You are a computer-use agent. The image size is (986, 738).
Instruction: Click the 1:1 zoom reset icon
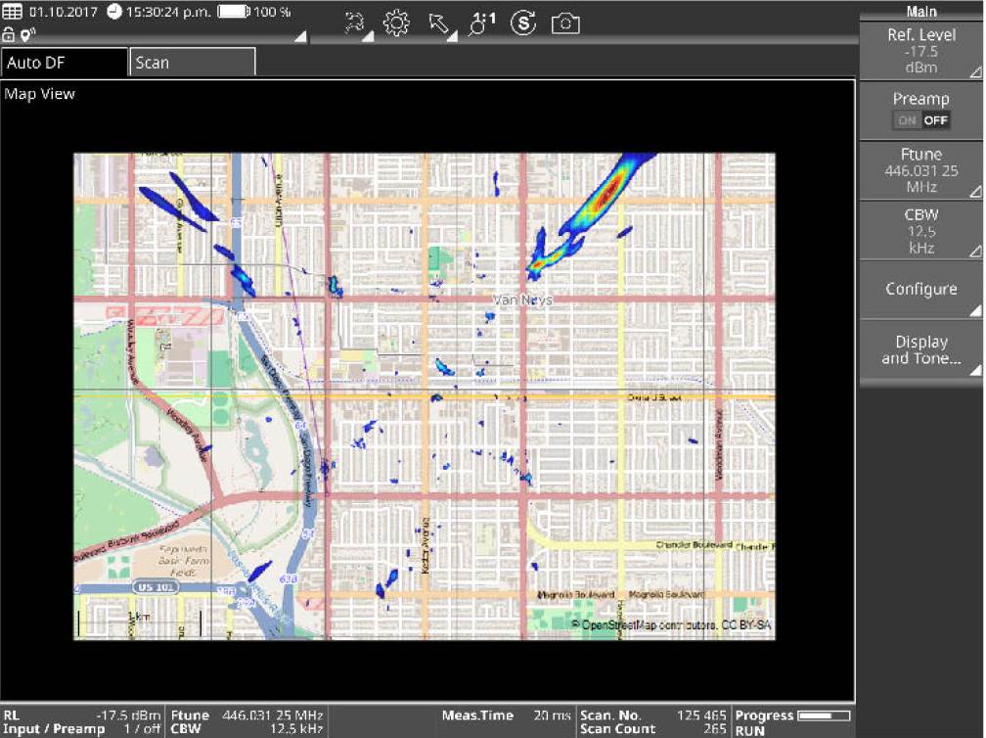[x=481, y=24]
